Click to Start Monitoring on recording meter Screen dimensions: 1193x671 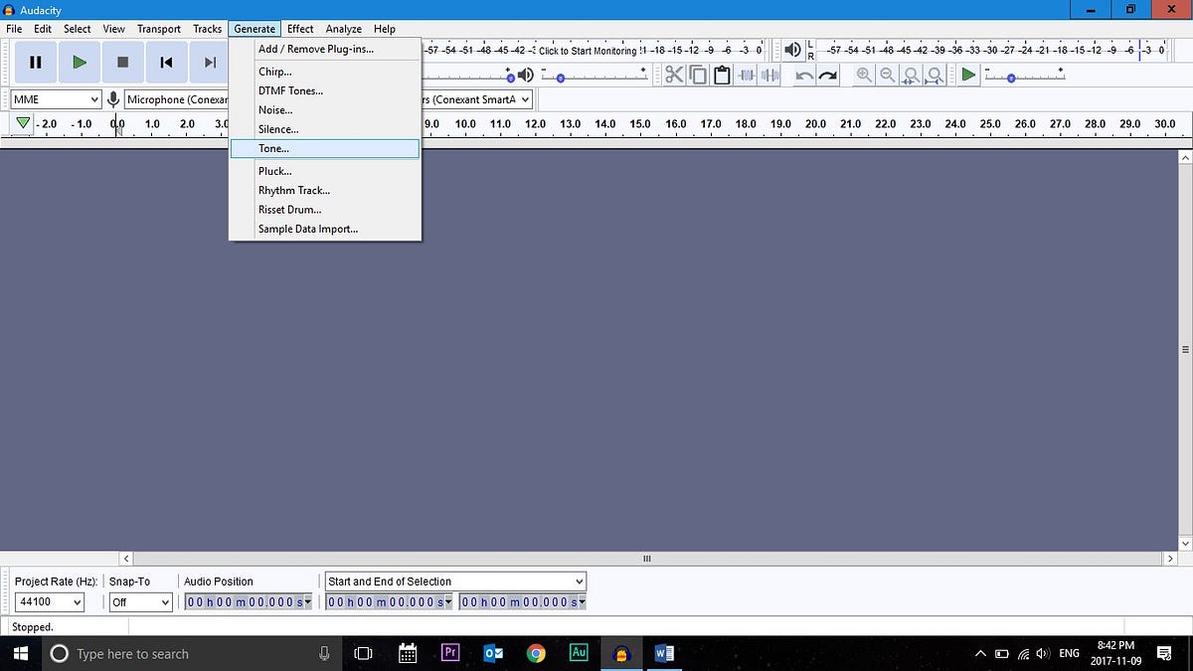(x=587, y=51)
